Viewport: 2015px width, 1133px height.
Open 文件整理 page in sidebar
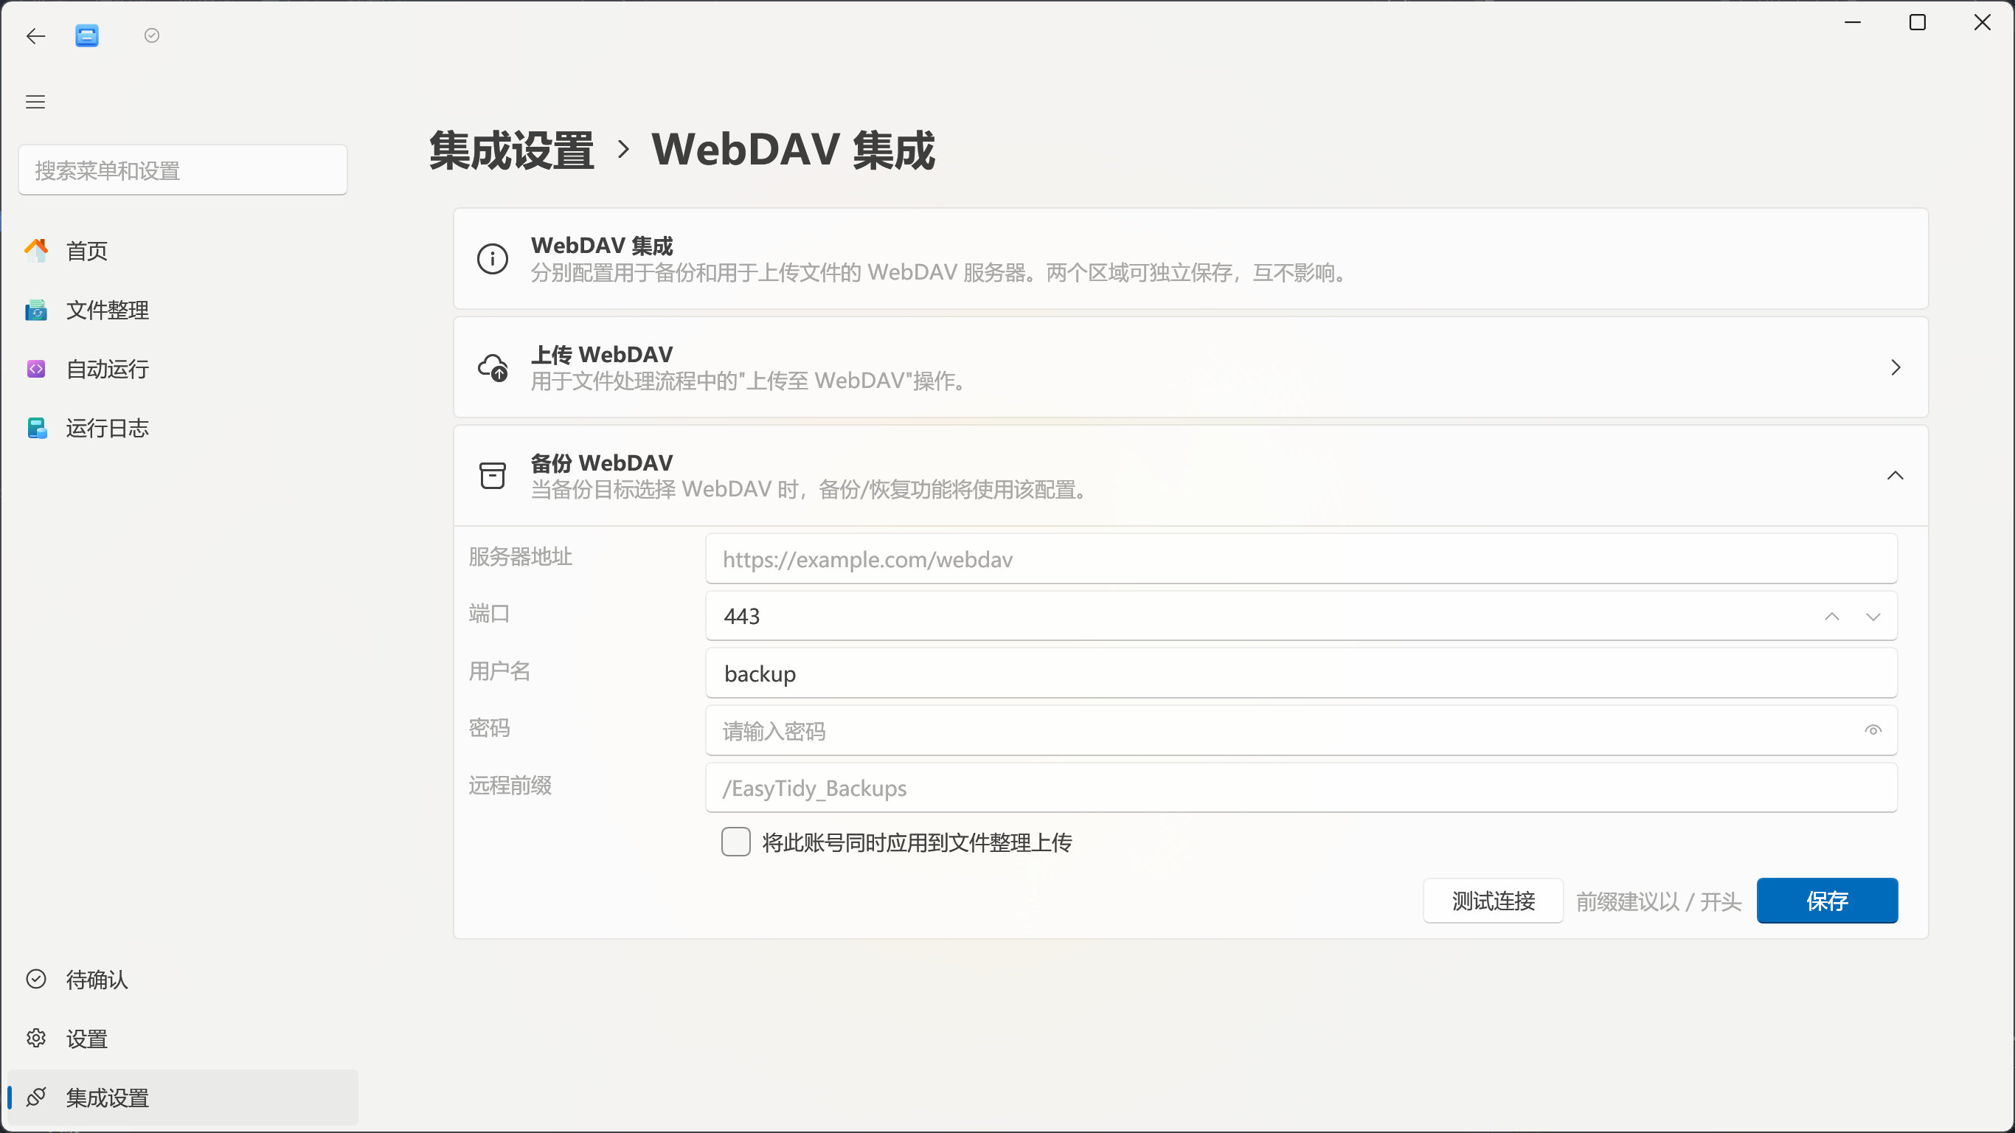point(183,310)
